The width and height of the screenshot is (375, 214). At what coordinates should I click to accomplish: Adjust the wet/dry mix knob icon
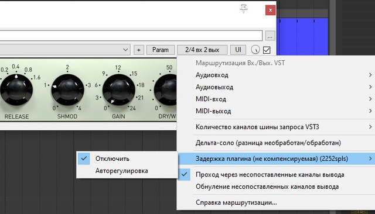[255, 50]
